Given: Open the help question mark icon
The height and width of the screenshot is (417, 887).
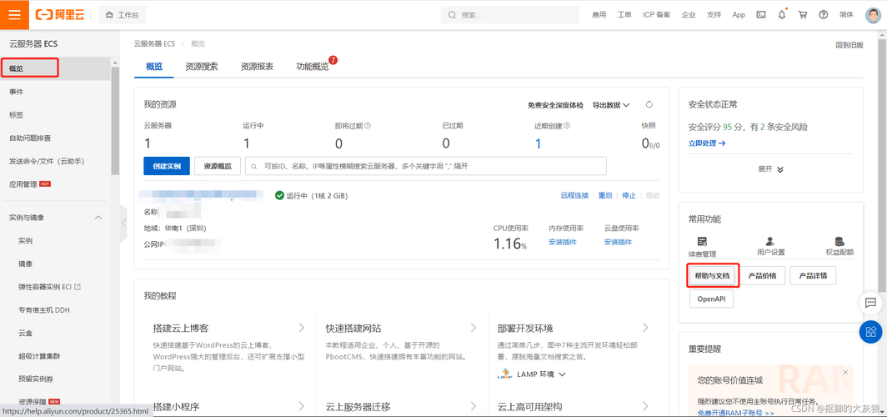Looking at the screenshot, I should click(823, 15).
